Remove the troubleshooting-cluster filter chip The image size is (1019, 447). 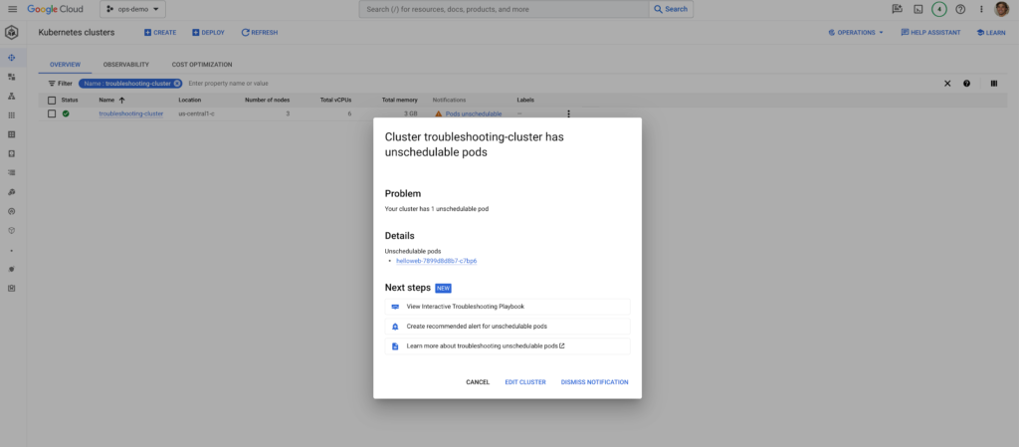coord(177,84)
